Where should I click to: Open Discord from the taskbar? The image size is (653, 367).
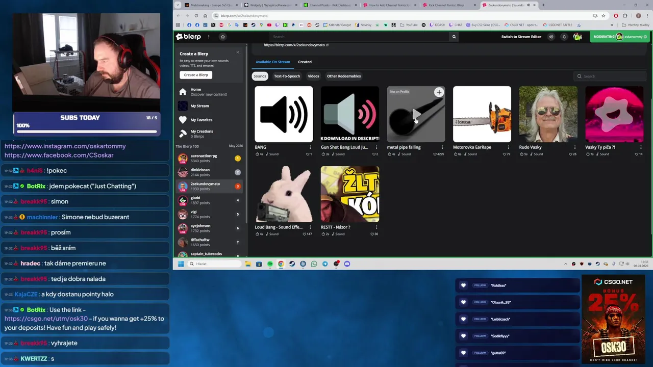point(347,264)
